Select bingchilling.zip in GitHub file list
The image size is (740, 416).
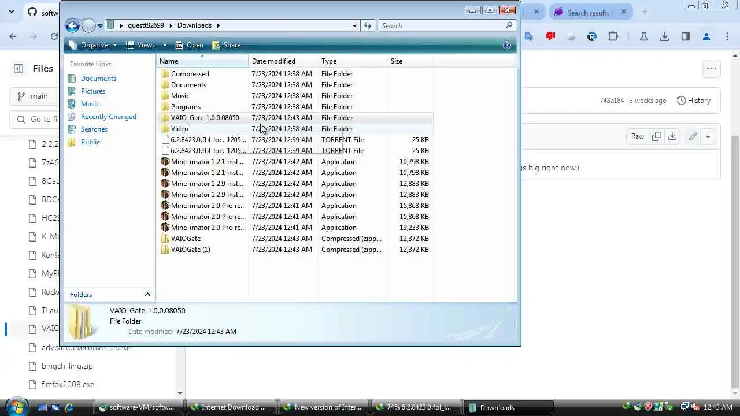click(x=67, y=366)
